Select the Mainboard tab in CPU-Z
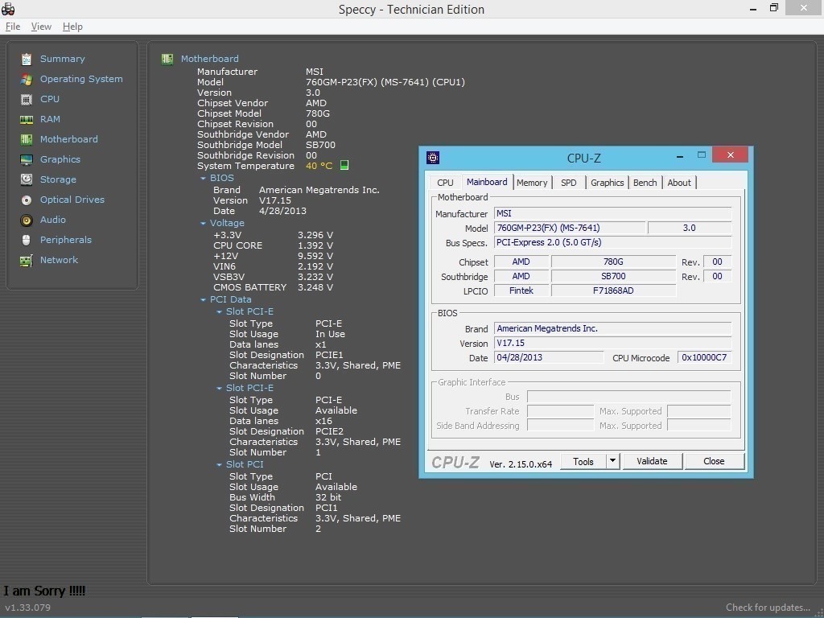 [487, 182]
